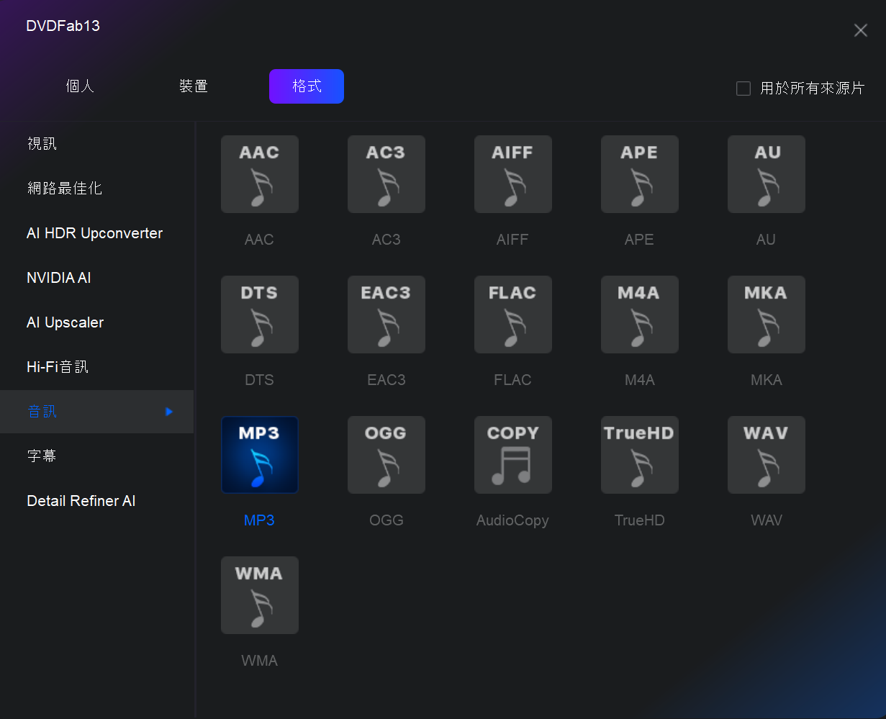Screen dimensions: 886x719
Task: Click the arrow beside 音訊
Action: pyautogui.click(x=169, y=412)
